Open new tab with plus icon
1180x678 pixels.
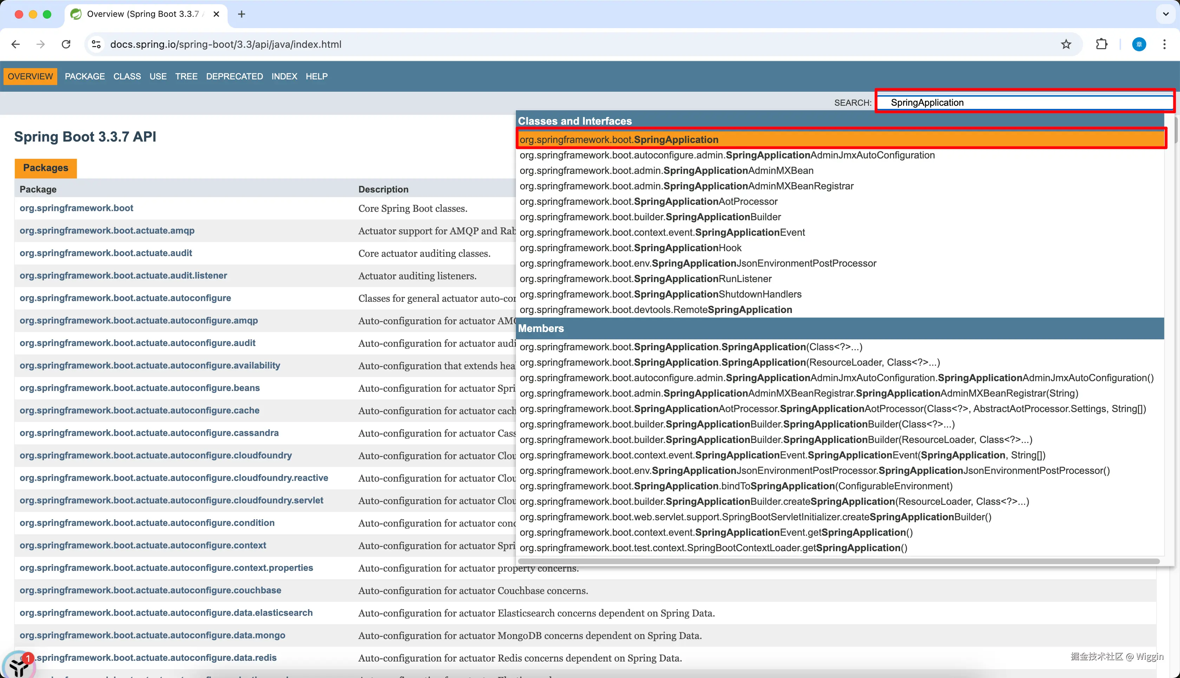(241, 14)
